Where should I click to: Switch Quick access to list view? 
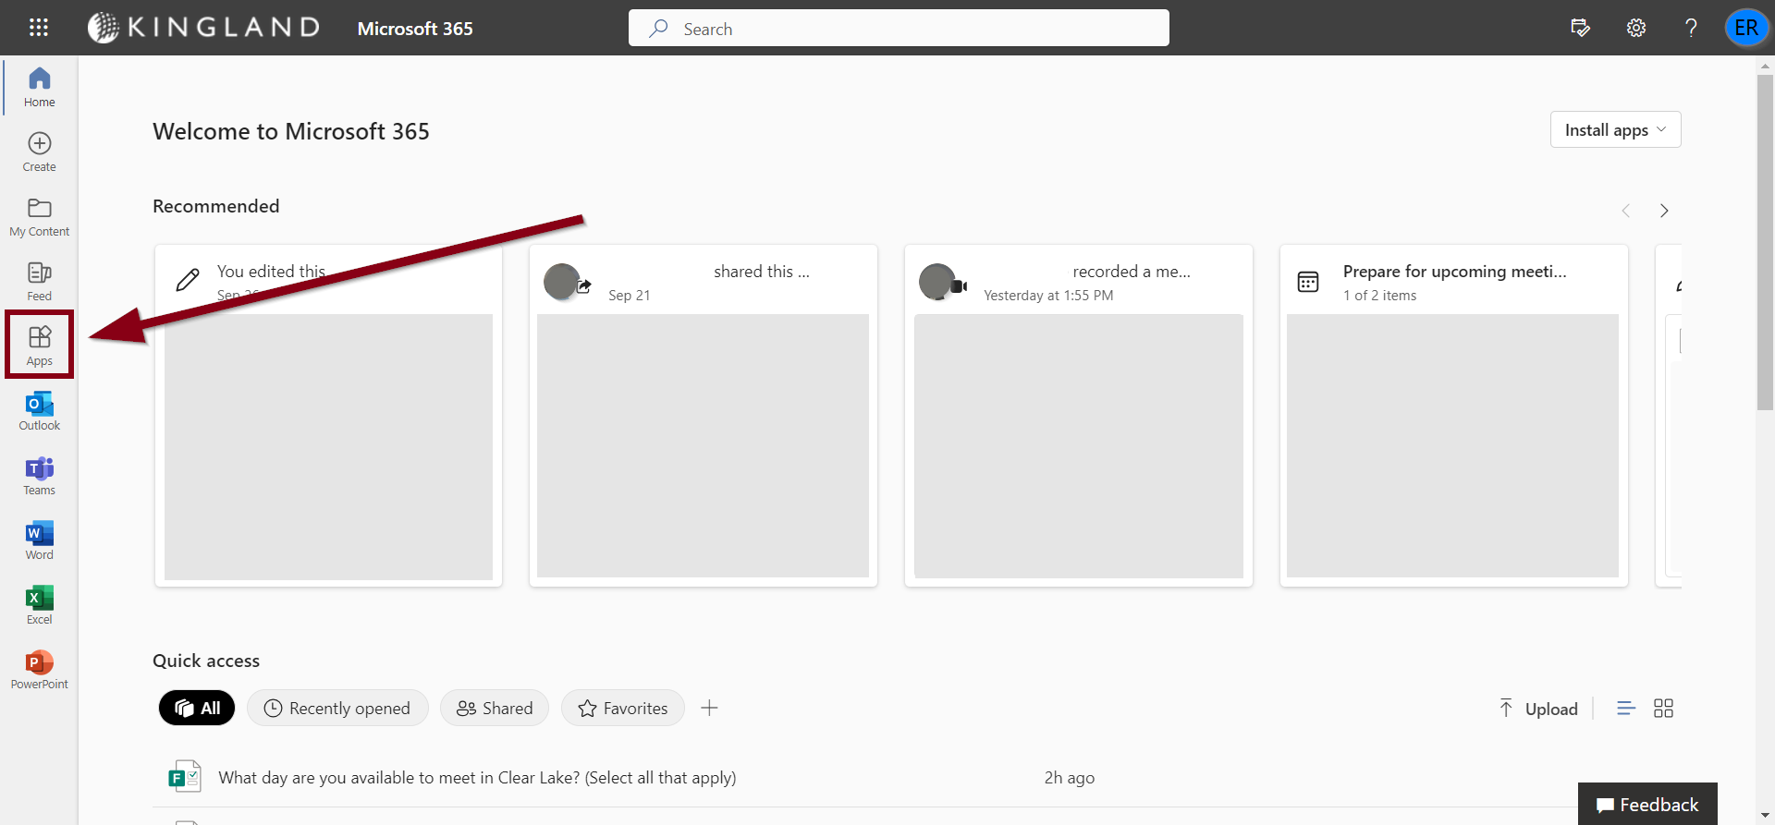1626,709
